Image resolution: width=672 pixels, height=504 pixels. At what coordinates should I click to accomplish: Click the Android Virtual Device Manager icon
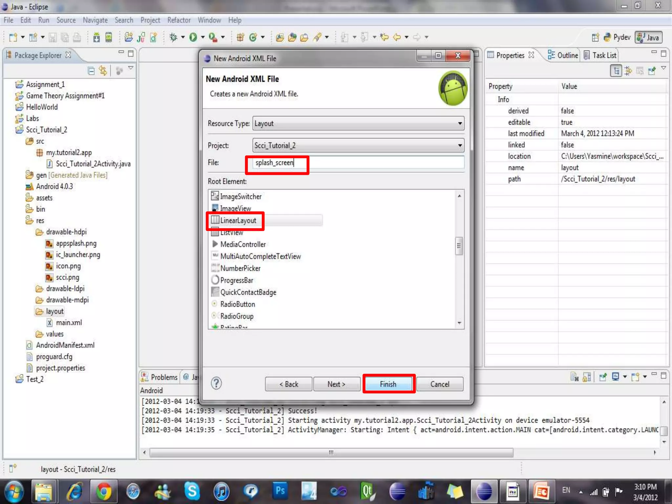pos(109,37)
